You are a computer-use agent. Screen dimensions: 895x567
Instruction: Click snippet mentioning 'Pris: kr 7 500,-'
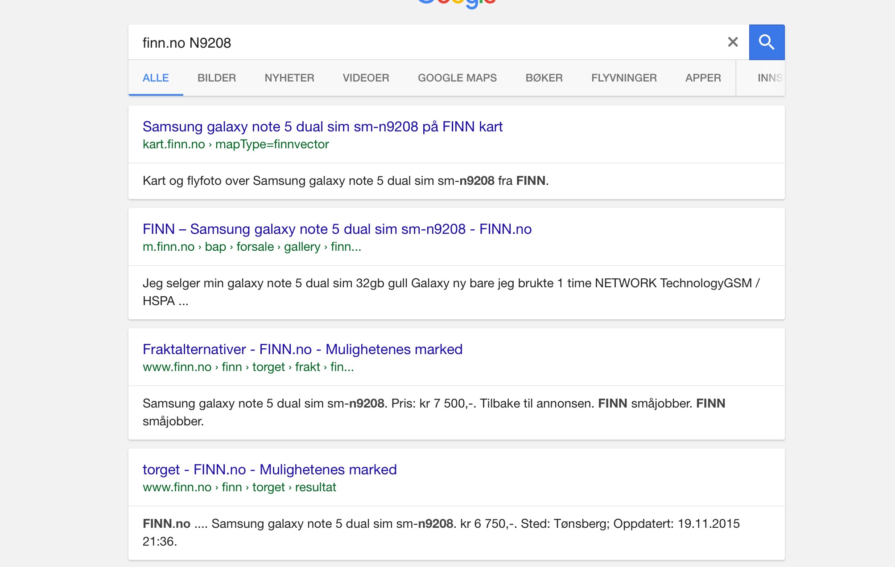[x=434, y=412]
